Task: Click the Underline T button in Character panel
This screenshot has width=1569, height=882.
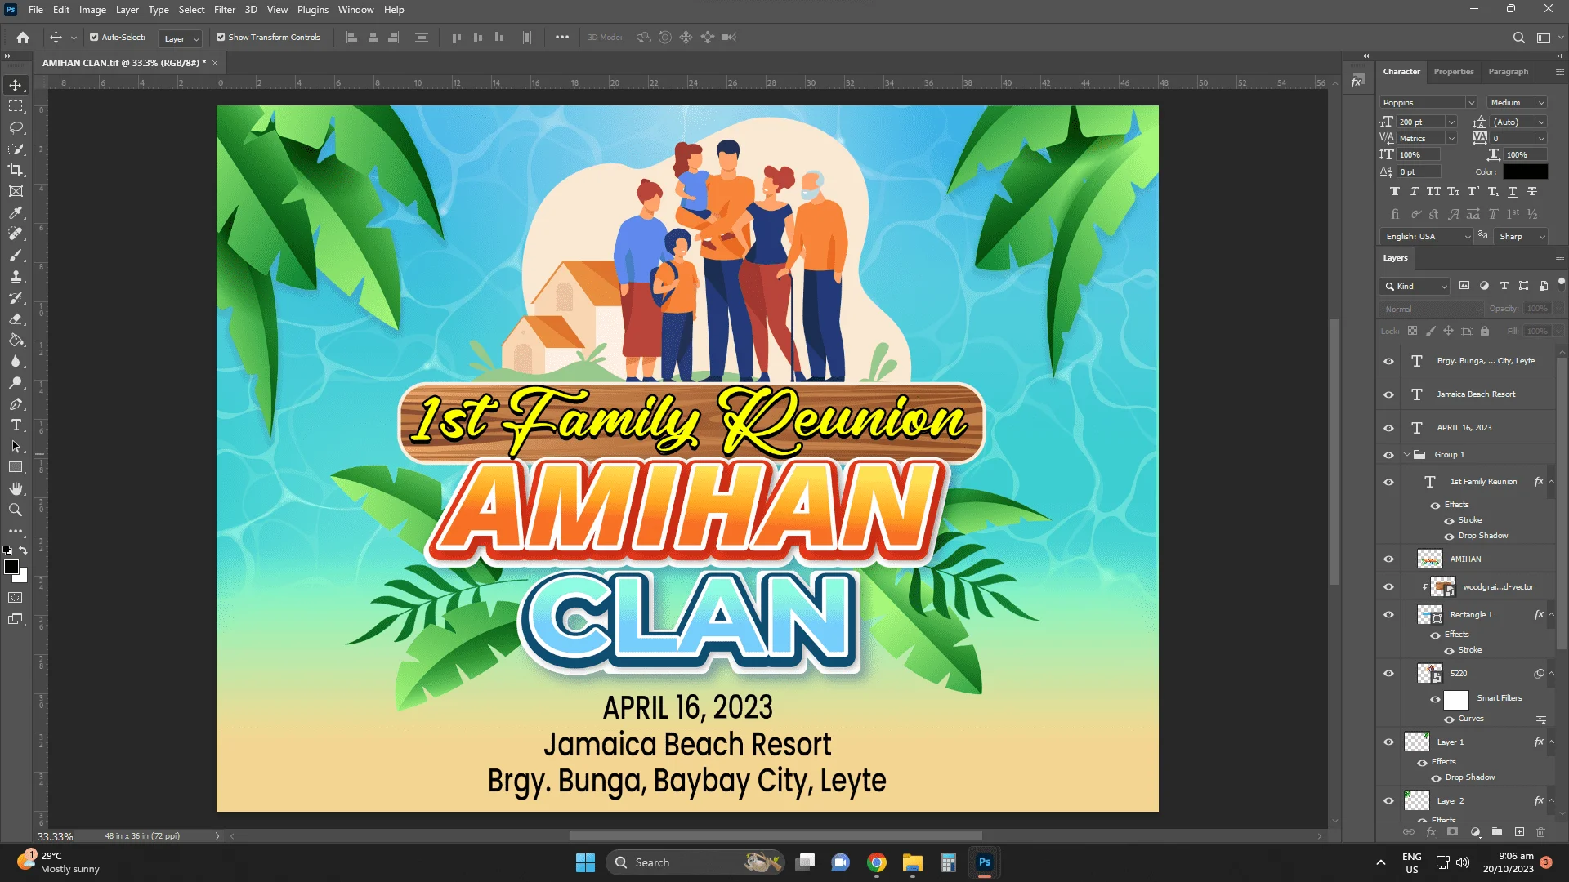Action: [1512, 192]
